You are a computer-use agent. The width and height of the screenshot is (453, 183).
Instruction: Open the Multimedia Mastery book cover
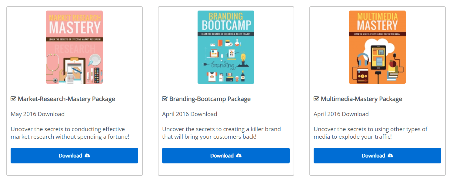(377, 47)
